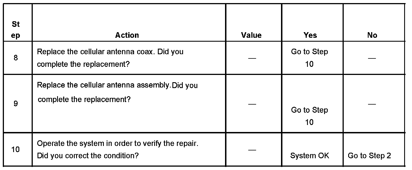Click step number 9 cell
This screenshot has height=170, width=412.
click(16, 104)
